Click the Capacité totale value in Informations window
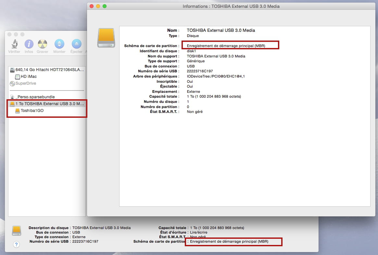This screenshot has height=255, width=378. pos(214,97)
